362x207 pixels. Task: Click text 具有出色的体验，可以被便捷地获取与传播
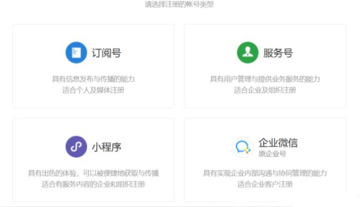coord(93,173)
